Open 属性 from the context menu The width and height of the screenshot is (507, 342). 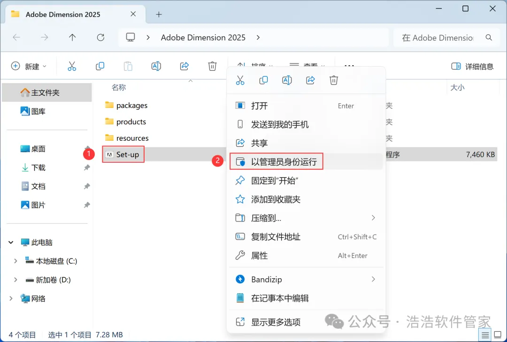[306, 255]
